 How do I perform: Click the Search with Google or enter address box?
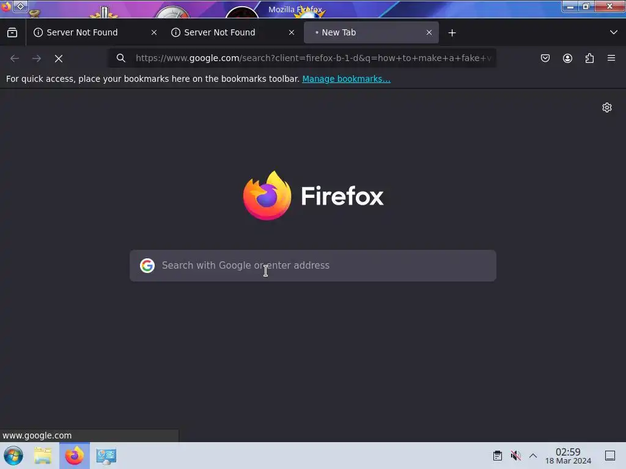[313, 266]
